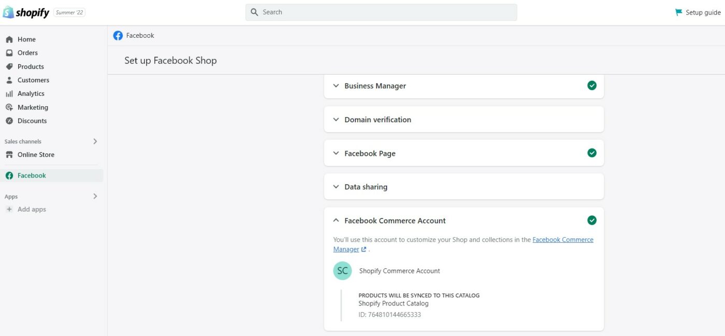725x336 pixels.
Task: Expand the Facebook Page section
Action: point(464,153)
